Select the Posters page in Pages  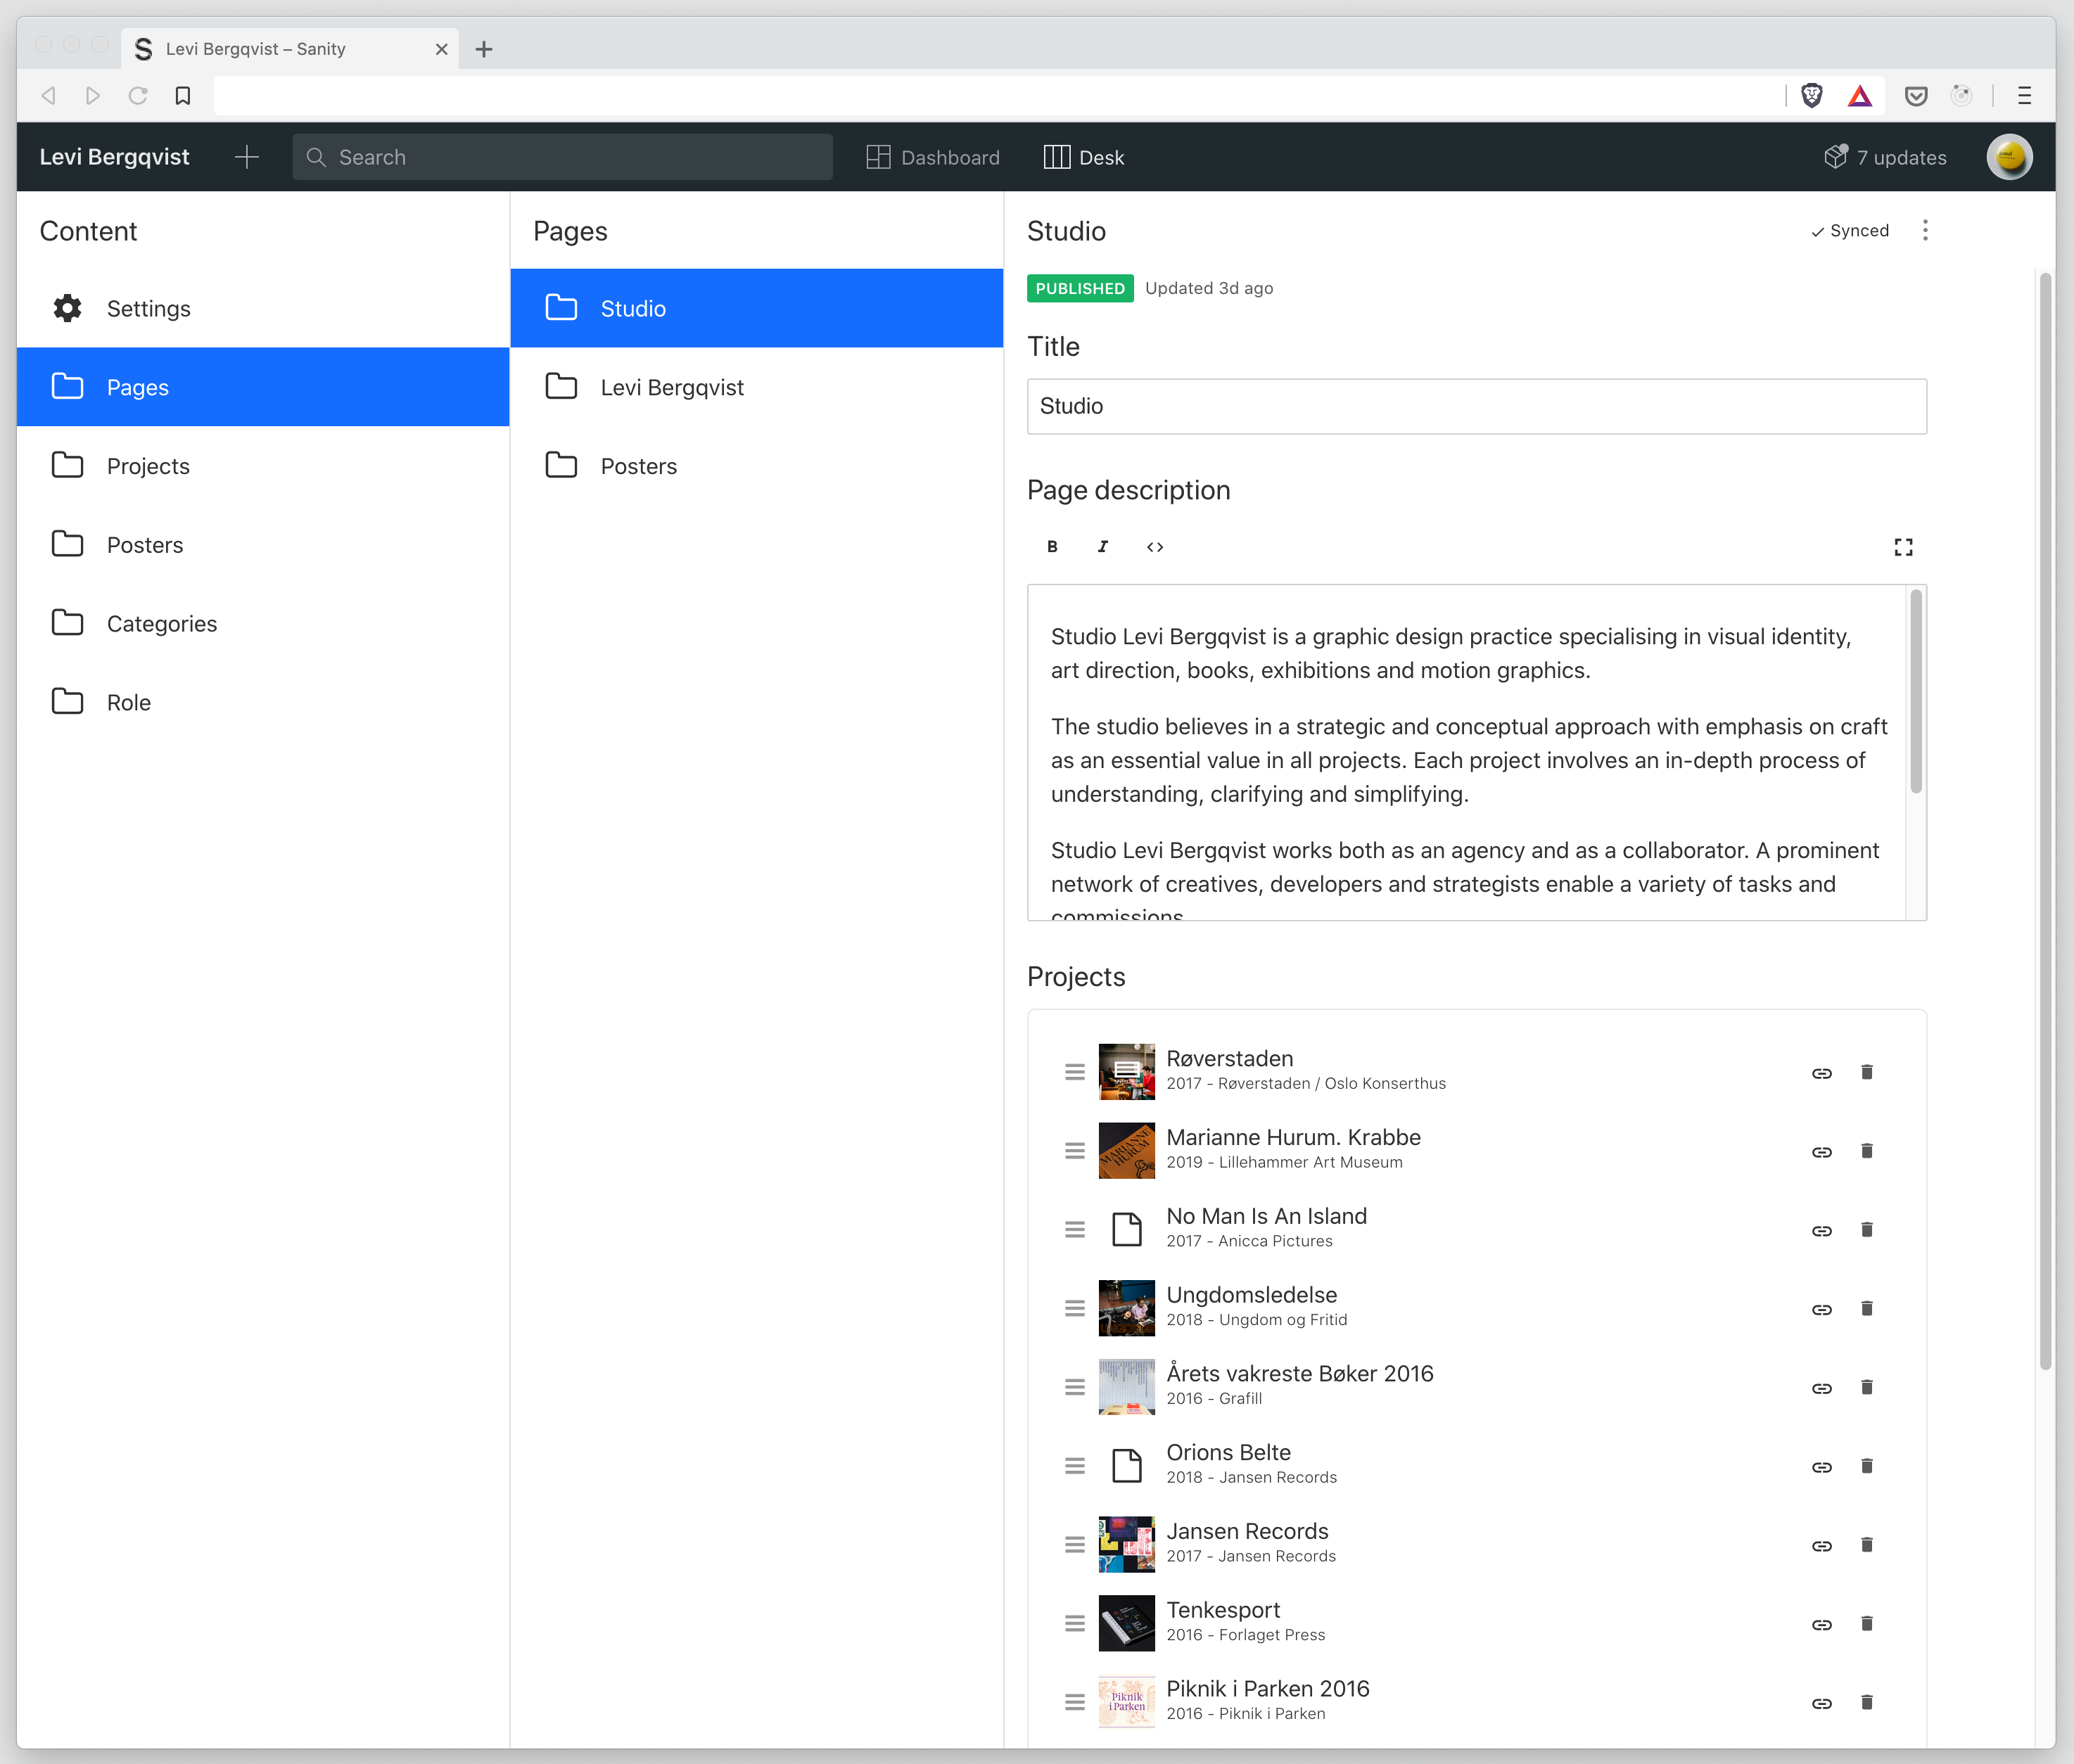[757, 466]
